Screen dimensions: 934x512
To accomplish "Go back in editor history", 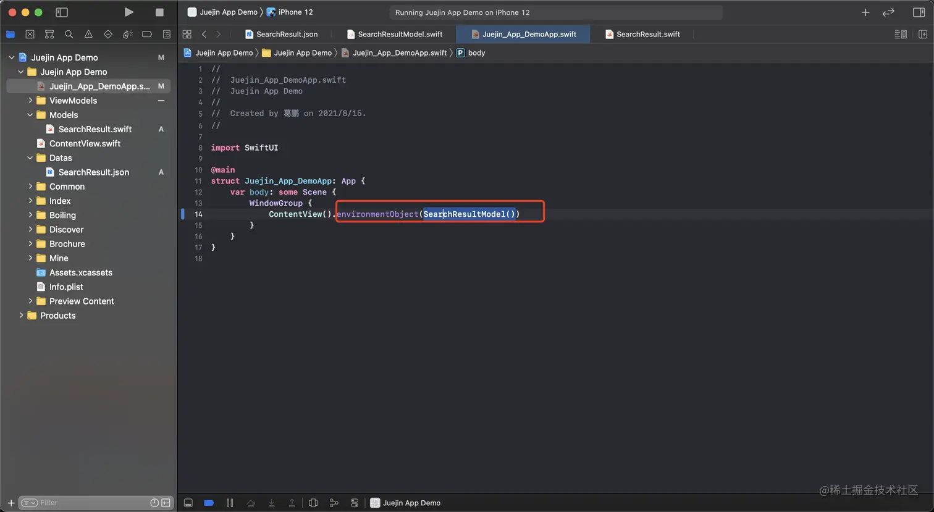I will coord(204,35).
